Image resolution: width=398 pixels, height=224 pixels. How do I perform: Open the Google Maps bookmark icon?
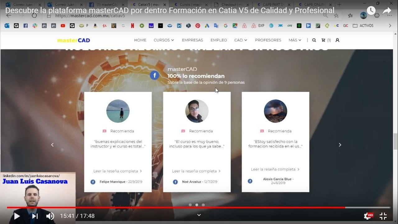(235, 26)
